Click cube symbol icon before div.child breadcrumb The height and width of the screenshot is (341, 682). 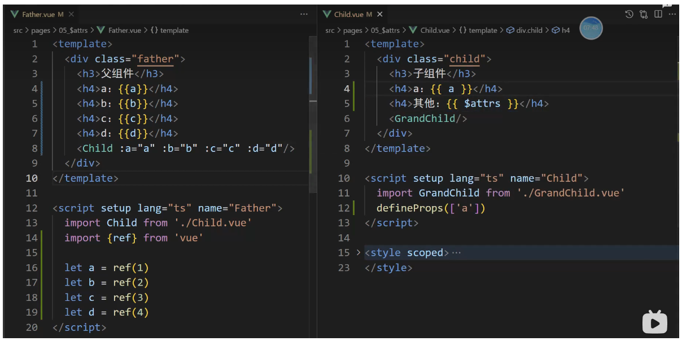(510, 30)
